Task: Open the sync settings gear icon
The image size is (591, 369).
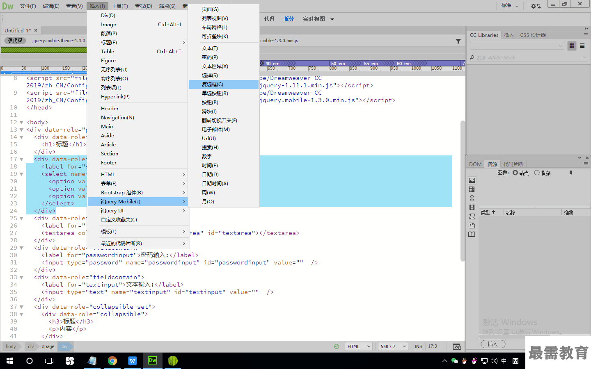Action: 536,6
